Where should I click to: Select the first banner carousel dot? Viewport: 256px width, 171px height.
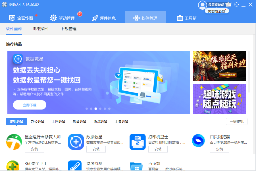coord(87,109)
